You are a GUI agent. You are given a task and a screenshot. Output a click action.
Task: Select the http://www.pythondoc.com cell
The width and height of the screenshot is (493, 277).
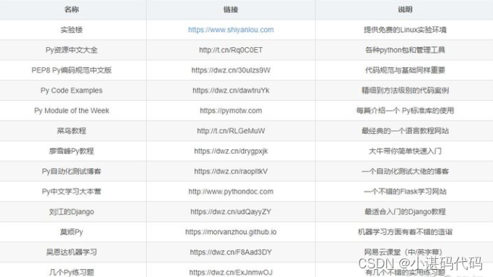231,191
